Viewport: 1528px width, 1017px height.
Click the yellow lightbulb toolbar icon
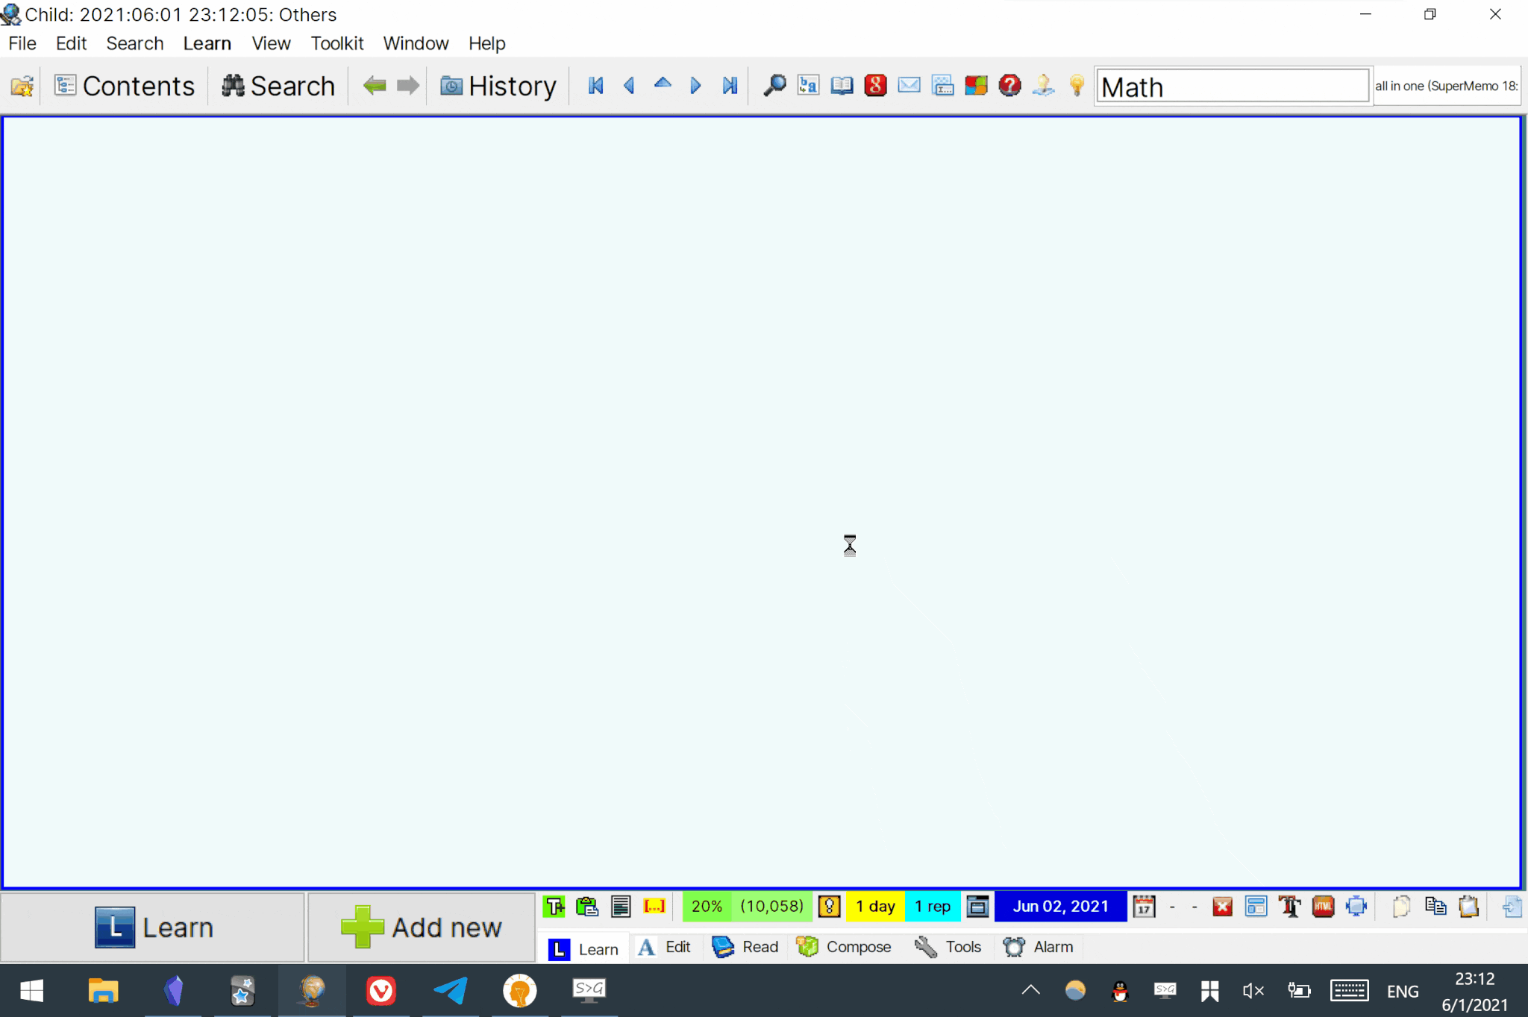tap(1077, 86)
